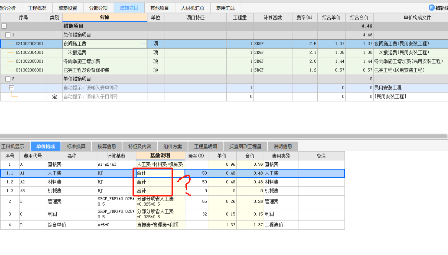Screen dimensions: 448x255
Task: Click rate 2.1 for 二次搬运费
Action: click(x=305, y=53)
